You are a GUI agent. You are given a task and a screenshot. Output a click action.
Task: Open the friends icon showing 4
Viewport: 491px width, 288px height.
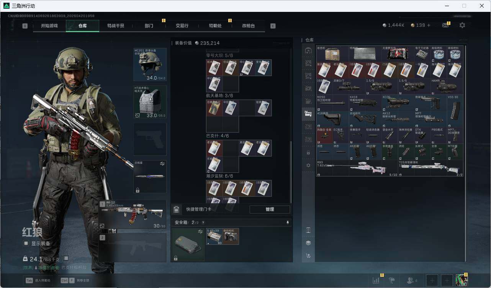(412, 280)
